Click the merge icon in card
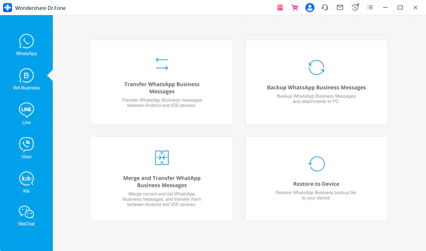The height and width of the screenshot is (251, 426). (x=162, y=158)
